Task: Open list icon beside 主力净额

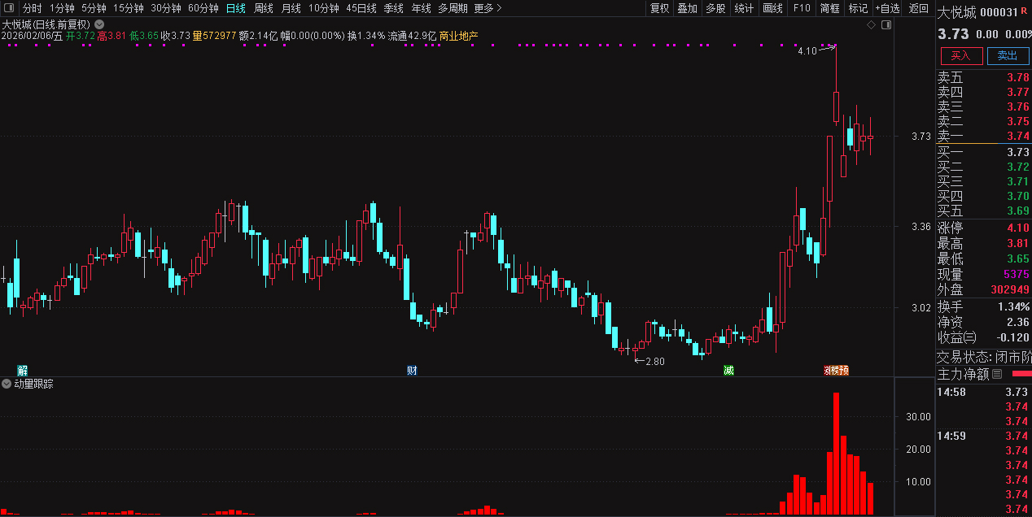Action: click(997, 374)
